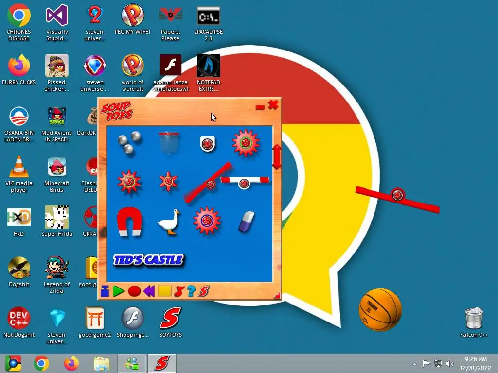Open Firefox from the taskbar
Image resolution: width=498 pixels, height=373 pixels.
coord(71,363)
